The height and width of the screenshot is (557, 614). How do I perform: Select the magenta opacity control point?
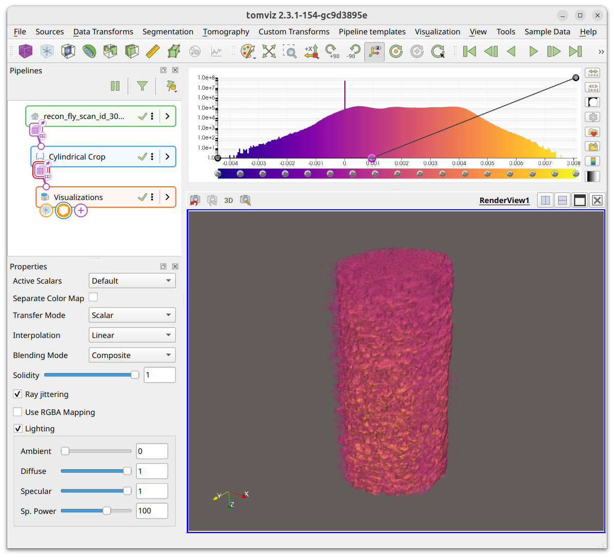[x=371, y=158]
